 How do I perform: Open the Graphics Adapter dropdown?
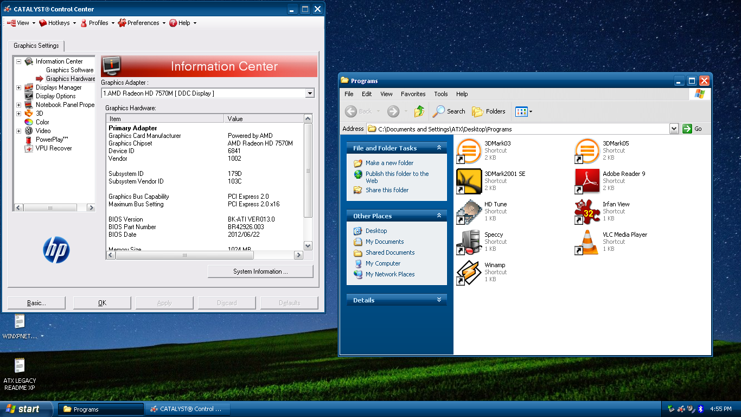(x=310, y=93)
